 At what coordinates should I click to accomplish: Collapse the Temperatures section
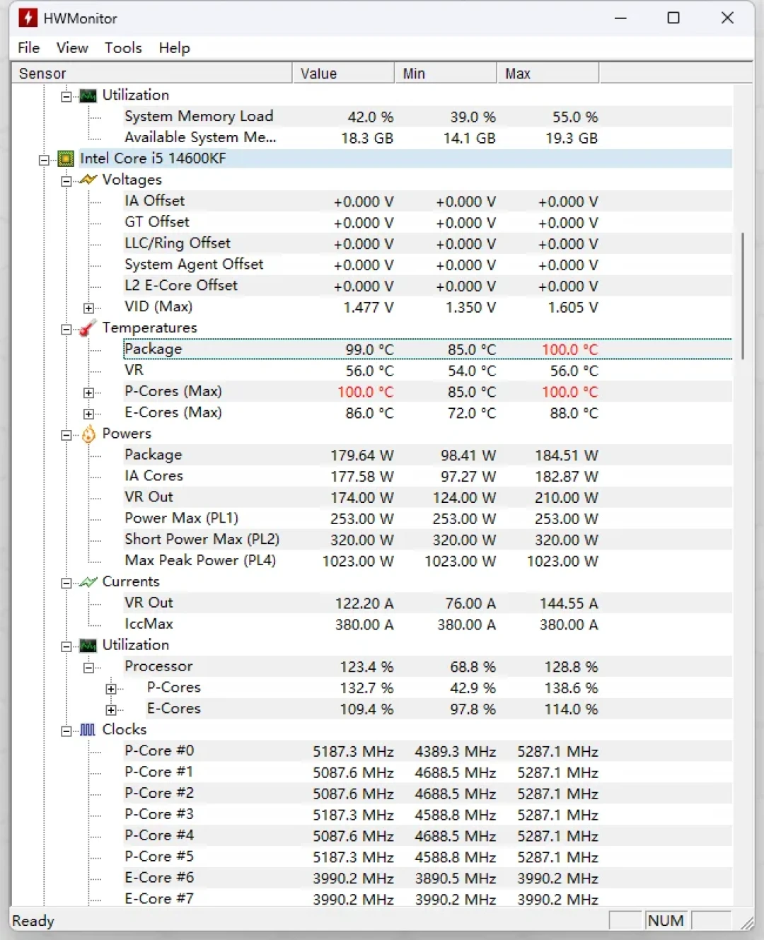point(66,329)
